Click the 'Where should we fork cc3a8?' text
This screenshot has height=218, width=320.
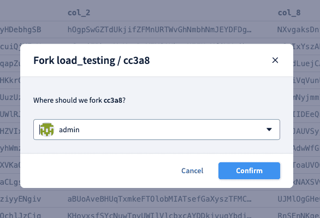tap(79, 100)
